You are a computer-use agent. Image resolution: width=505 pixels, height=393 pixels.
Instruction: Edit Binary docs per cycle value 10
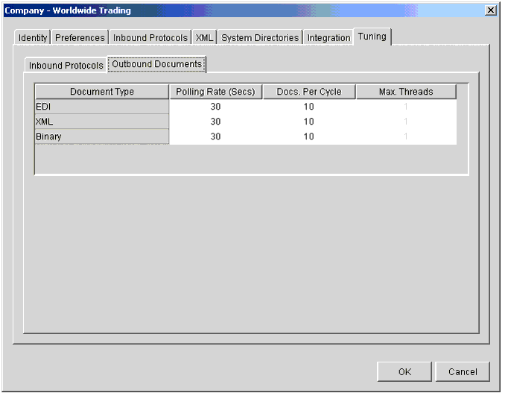point(309,136)
